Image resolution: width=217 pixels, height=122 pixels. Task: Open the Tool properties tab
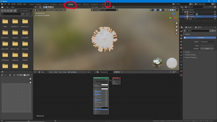click(x=181, y=31)
